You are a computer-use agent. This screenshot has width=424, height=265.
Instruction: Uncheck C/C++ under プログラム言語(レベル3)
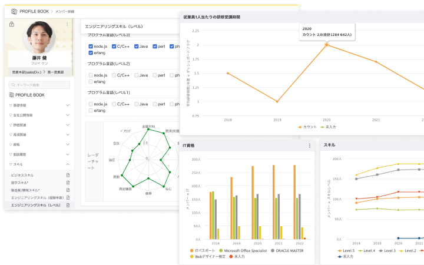[x=114, y=47]
